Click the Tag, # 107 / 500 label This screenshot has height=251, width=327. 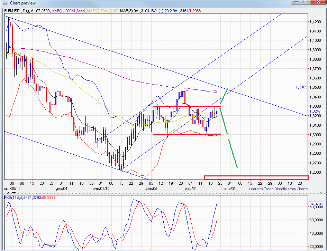tap(36, 11)
